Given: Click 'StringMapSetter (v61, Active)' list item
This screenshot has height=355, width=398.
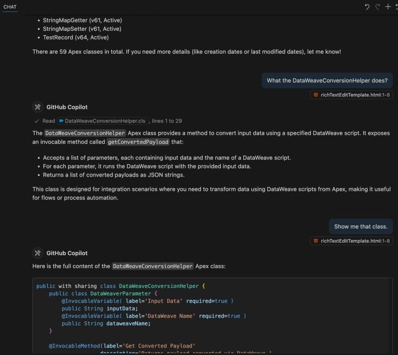Looking at the screenshot, I should 82,29.
